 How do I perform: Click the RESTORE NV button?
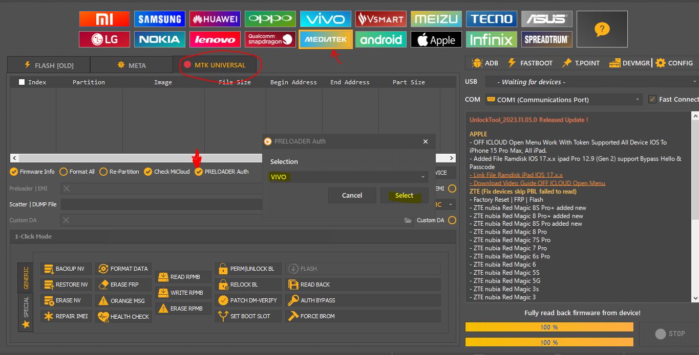coord(66,285)
